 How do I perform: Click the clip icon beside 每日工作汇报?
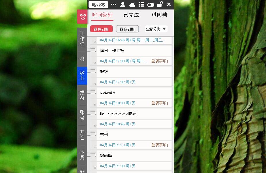tap(91, 50)
